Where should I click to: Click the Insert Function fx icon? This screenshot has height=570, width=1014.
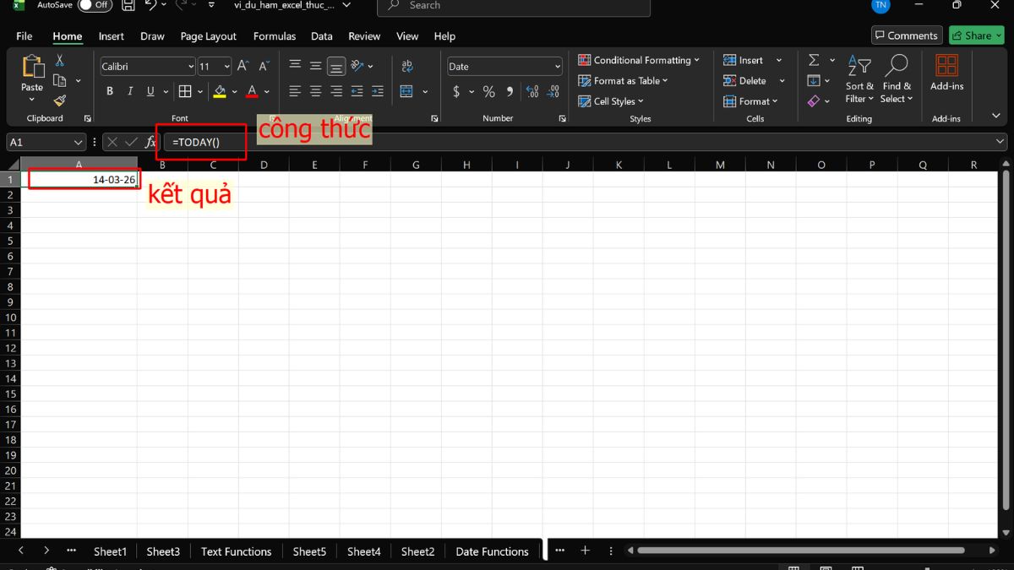[x=150, y=143]
